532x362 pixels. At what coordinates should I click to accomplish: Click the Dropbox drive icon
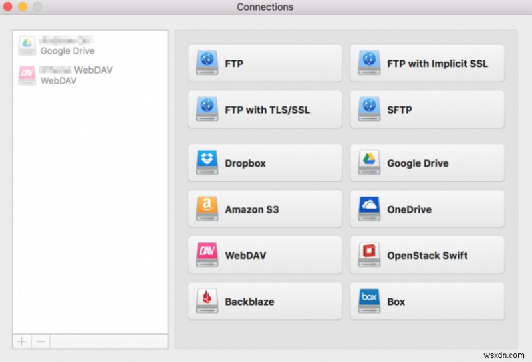pos(207,162)
